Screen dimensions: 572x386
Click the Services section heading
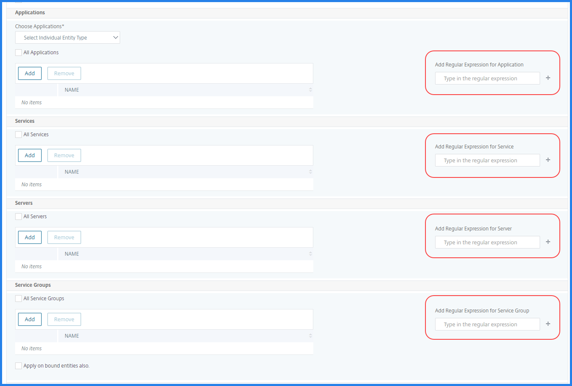click(25, 121)
